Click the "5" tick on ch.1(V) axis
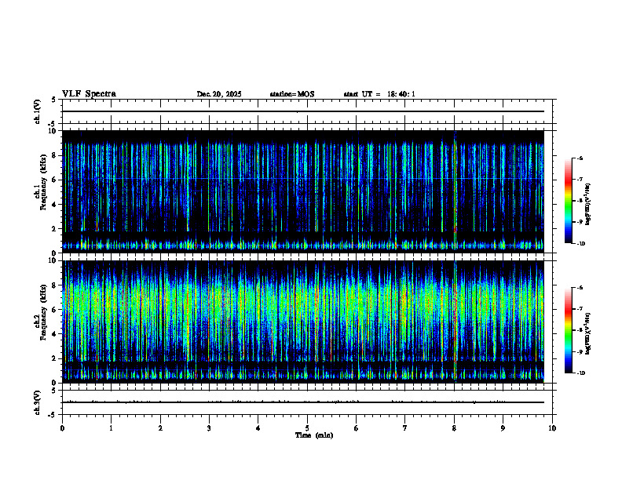622x480 pixels. point(54,100)
